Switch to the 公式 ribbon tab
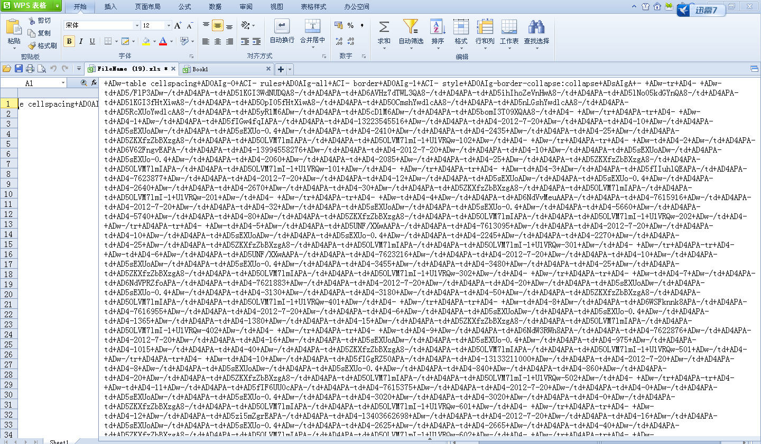The height and width of the screenshot is (444, 761). [x=184, y=7]
